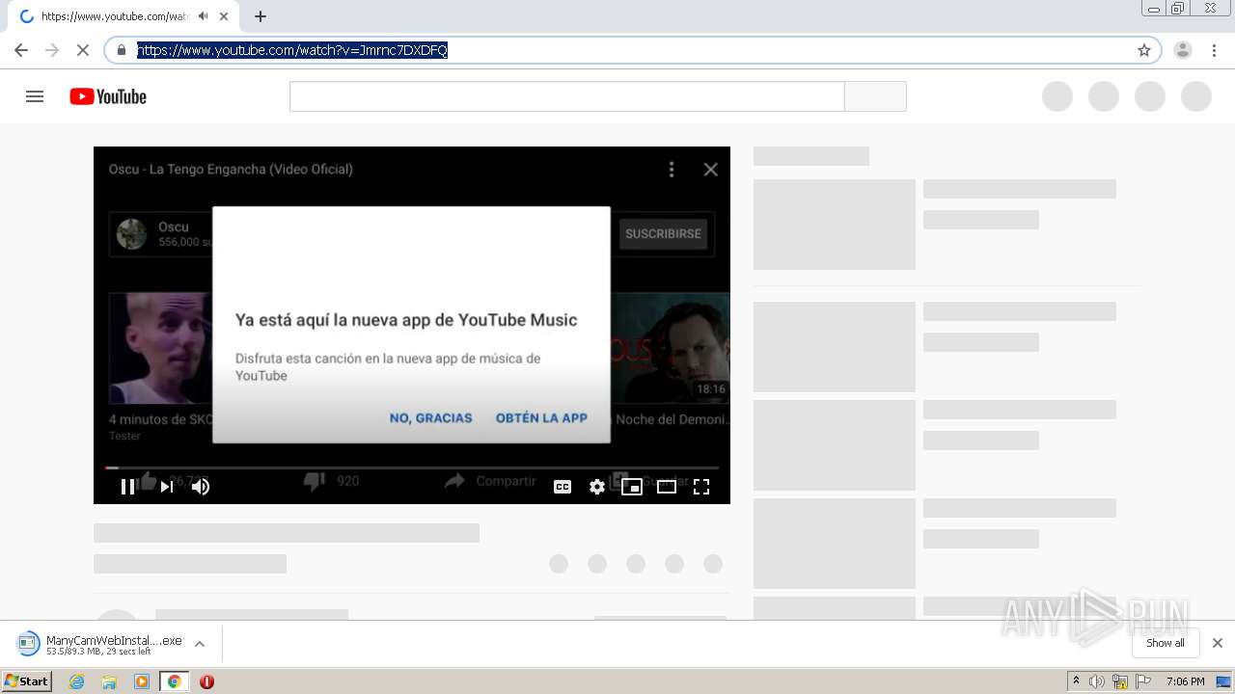Open Windows Explorer folder in the taskbar
Viewport: 1235px width, 694px height.
109,681
